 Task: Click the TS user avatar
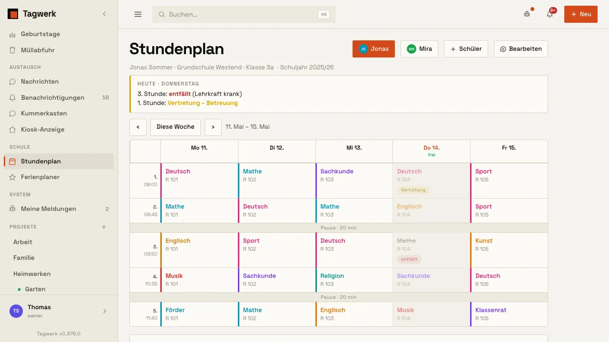coord(16,311)
